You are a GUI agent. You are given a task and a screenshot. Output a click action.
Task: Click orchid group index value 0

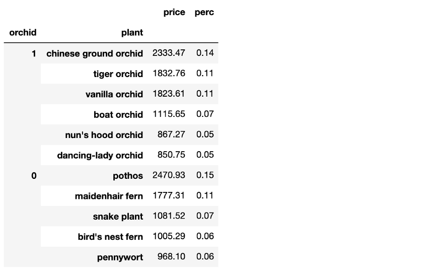34,176
